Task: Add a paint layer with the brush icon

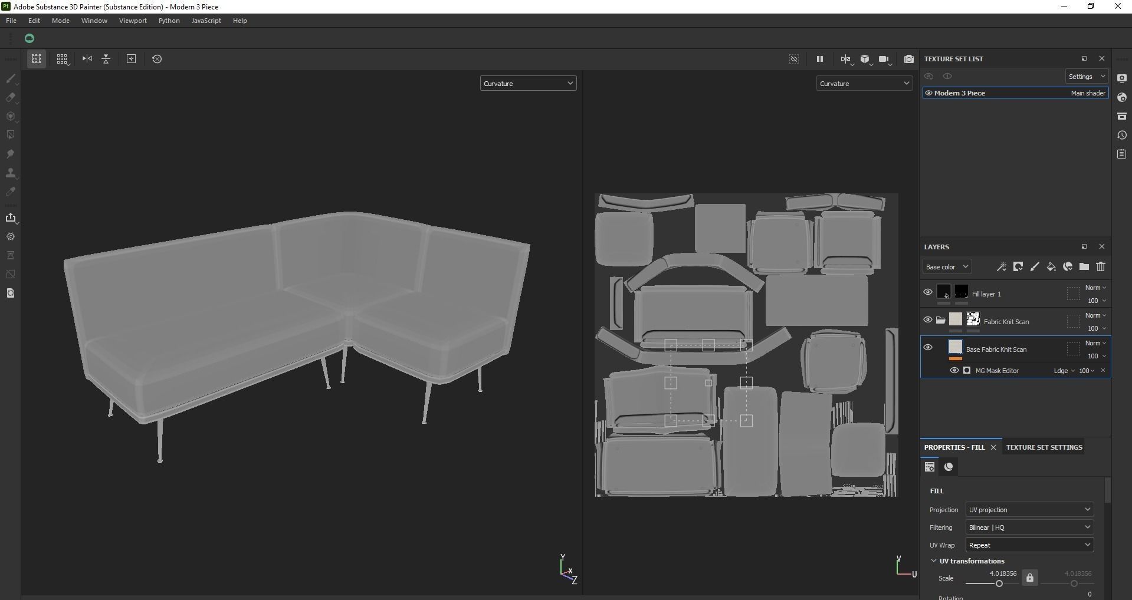Action: click(x=1035, y=267)
